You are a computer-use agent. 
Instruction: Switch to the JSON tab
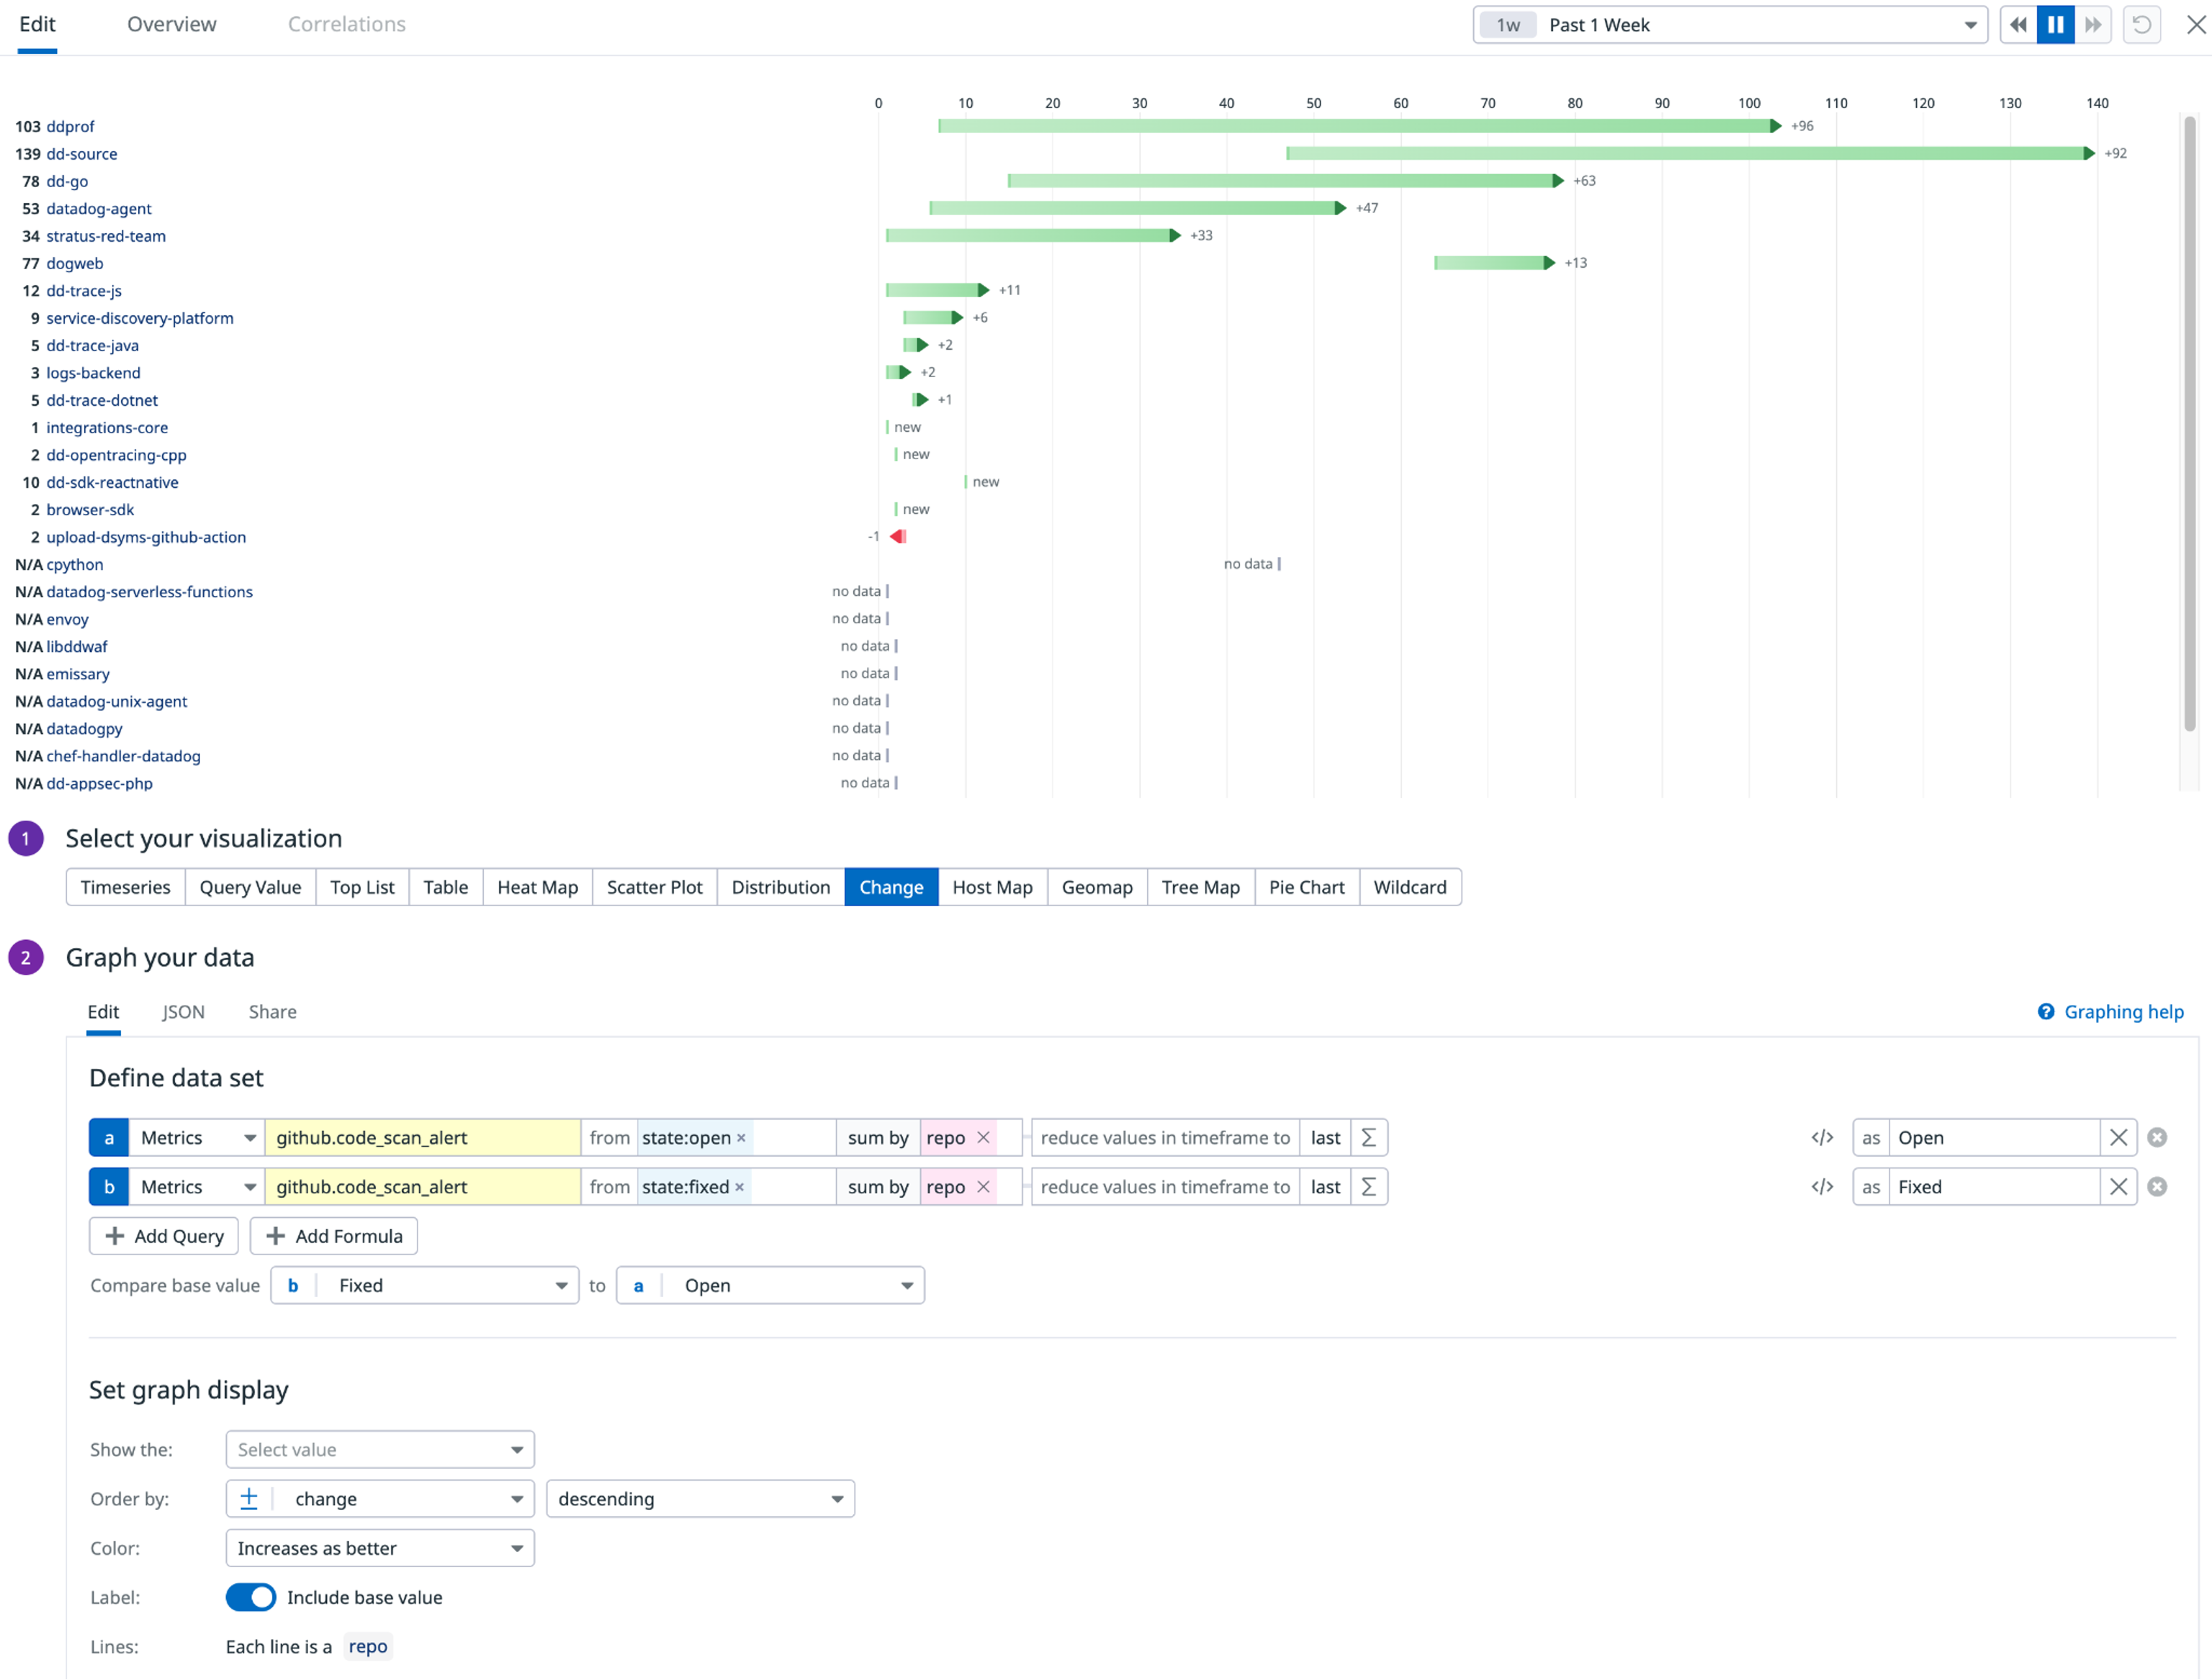[183, 1011]
